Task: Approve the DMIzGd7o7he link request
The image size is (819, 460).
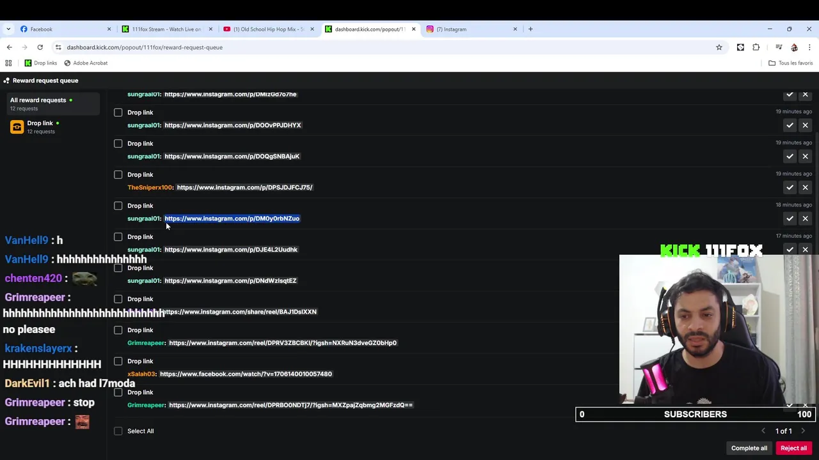Action: [790, 95]
